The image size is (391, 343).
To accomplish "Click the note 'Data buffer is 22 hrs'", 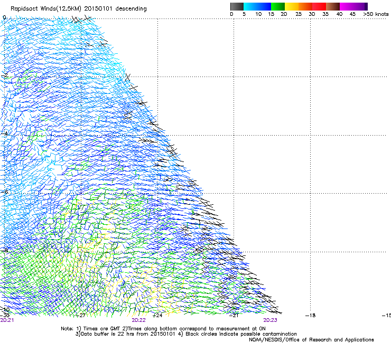I will (x=107, y=334).
